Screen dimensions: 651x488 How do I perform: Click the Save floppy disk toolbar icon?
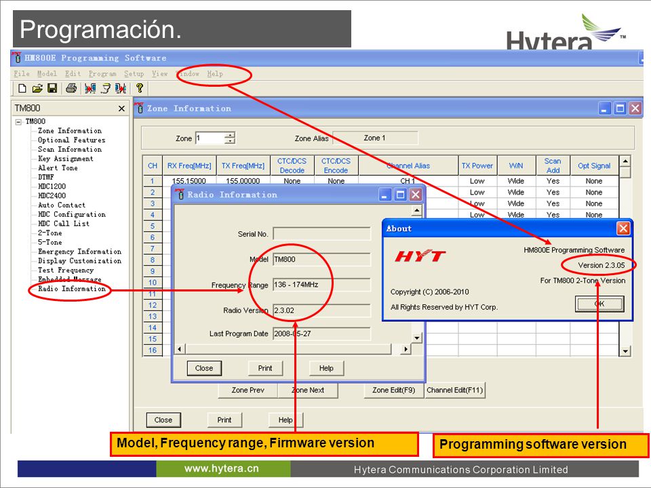click(52, 88)
